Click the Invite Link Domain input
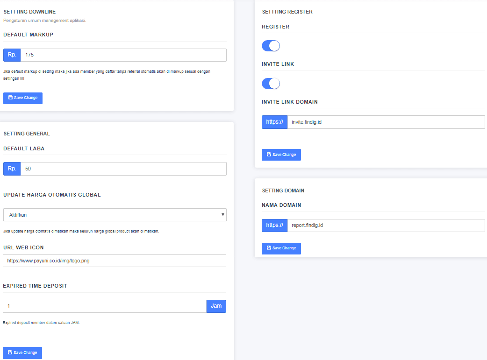 386,122
